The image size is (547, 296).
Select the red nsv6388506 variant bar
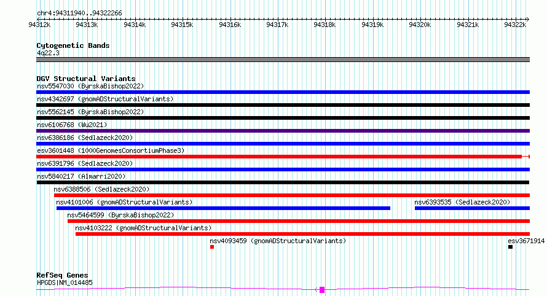(x=292, y=195)
